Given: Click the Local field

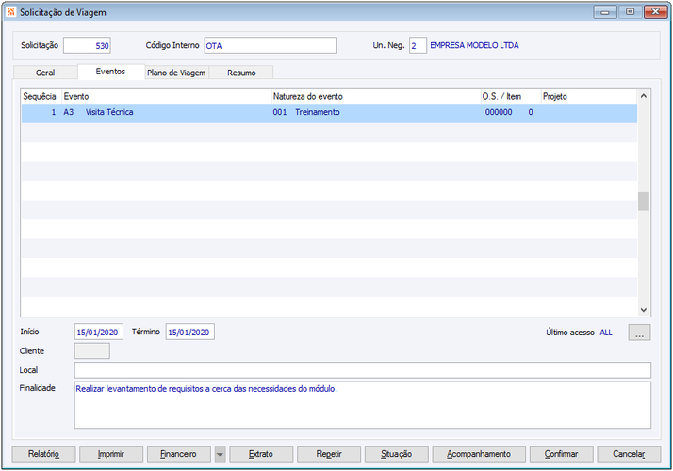Looking at the screenshot, I should [363, 370].
